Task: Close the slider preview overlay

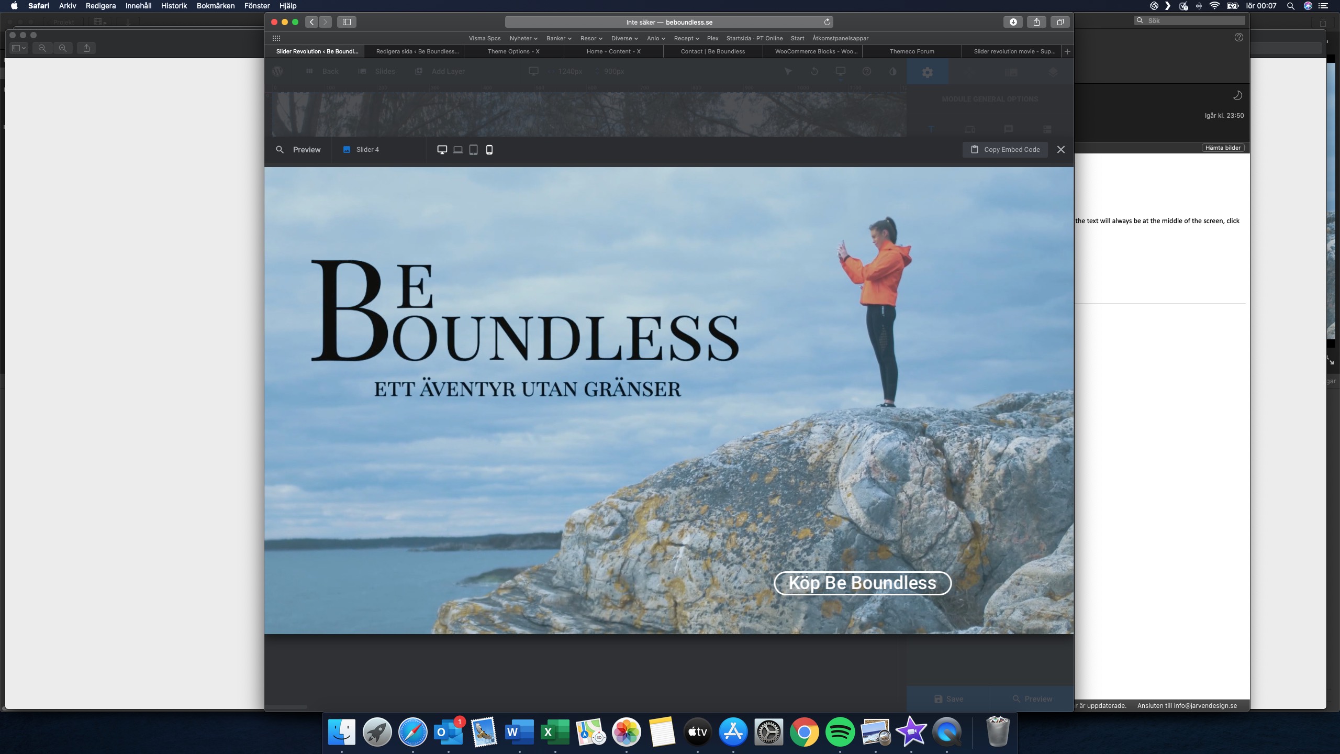Action: tap(1061, 150)
